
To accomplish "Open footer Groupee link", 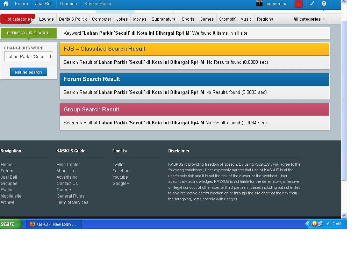I will point(9,184).
